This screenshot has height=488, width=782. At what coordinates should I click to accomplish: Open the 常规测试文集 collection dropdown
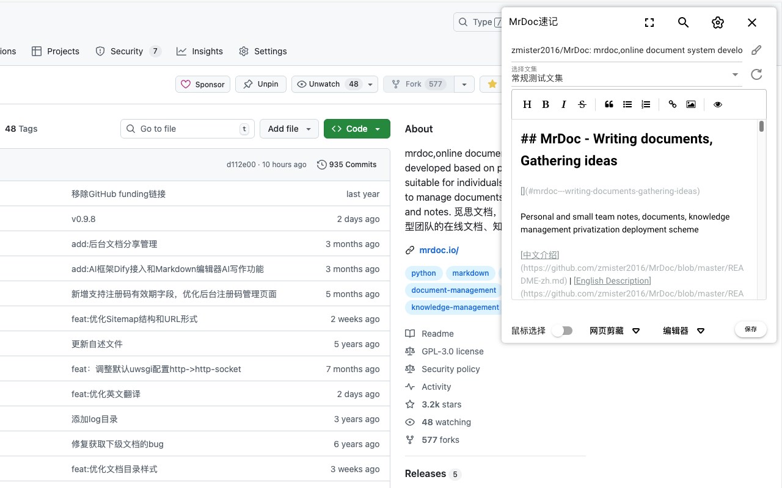click(627, 75)
